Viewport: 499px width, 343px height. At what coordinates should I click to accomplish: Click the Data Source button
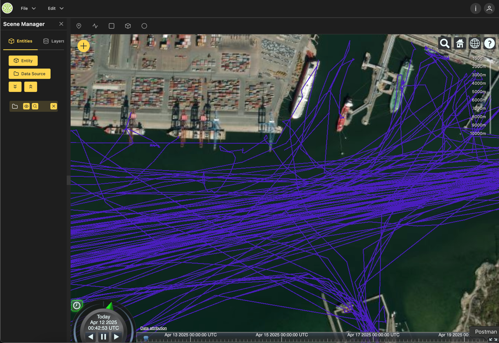pyautogui.click(x=30, y=74)
